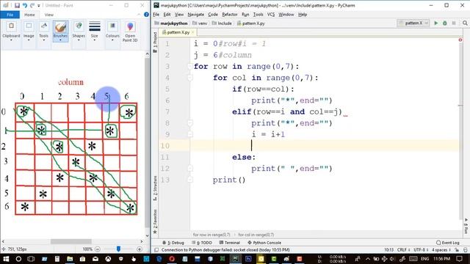Expand the Tools group in Paint
Image resolution: width=470 pixels, height=264 pixels.
pyautogui.click(x=43, y=31)
